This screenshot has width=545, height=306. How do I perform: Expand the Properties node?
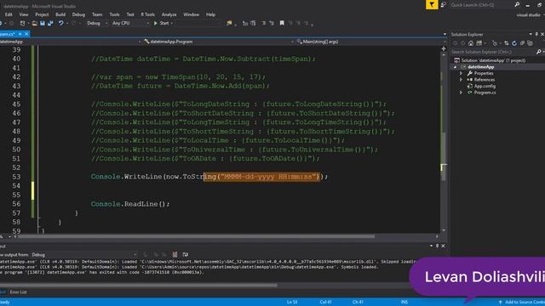click(x=462, y=74)
